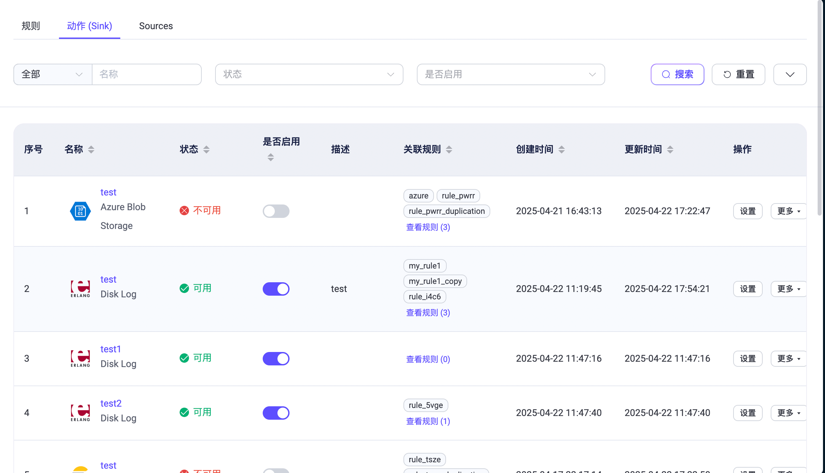Expand the 更多 menu for test2 row
The image size is (825, 473).
788,413
